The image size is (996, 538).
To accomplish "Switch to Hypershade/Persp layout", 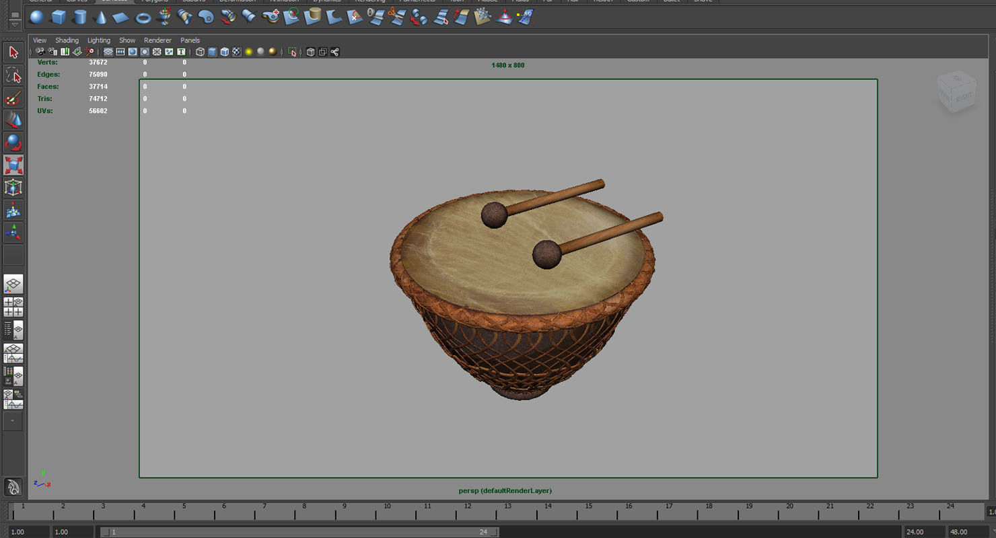I will 13,376.
